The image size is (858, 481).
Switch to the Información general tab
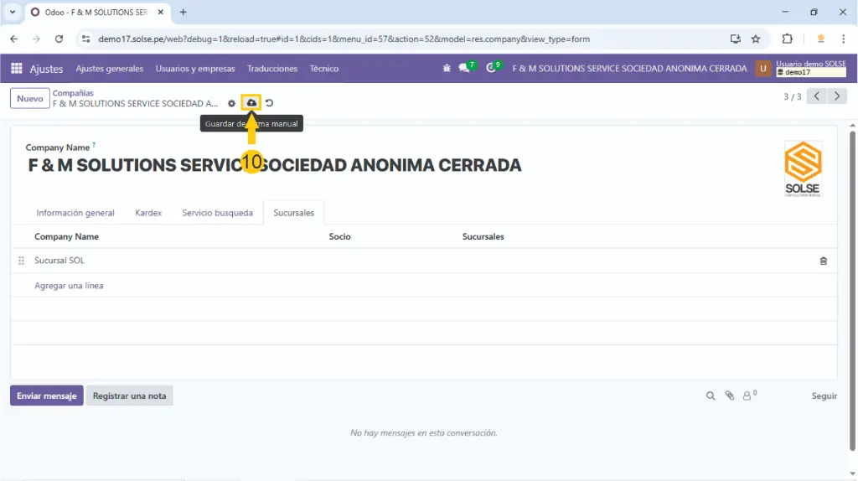pyautogui.click(x=75, y=213)
